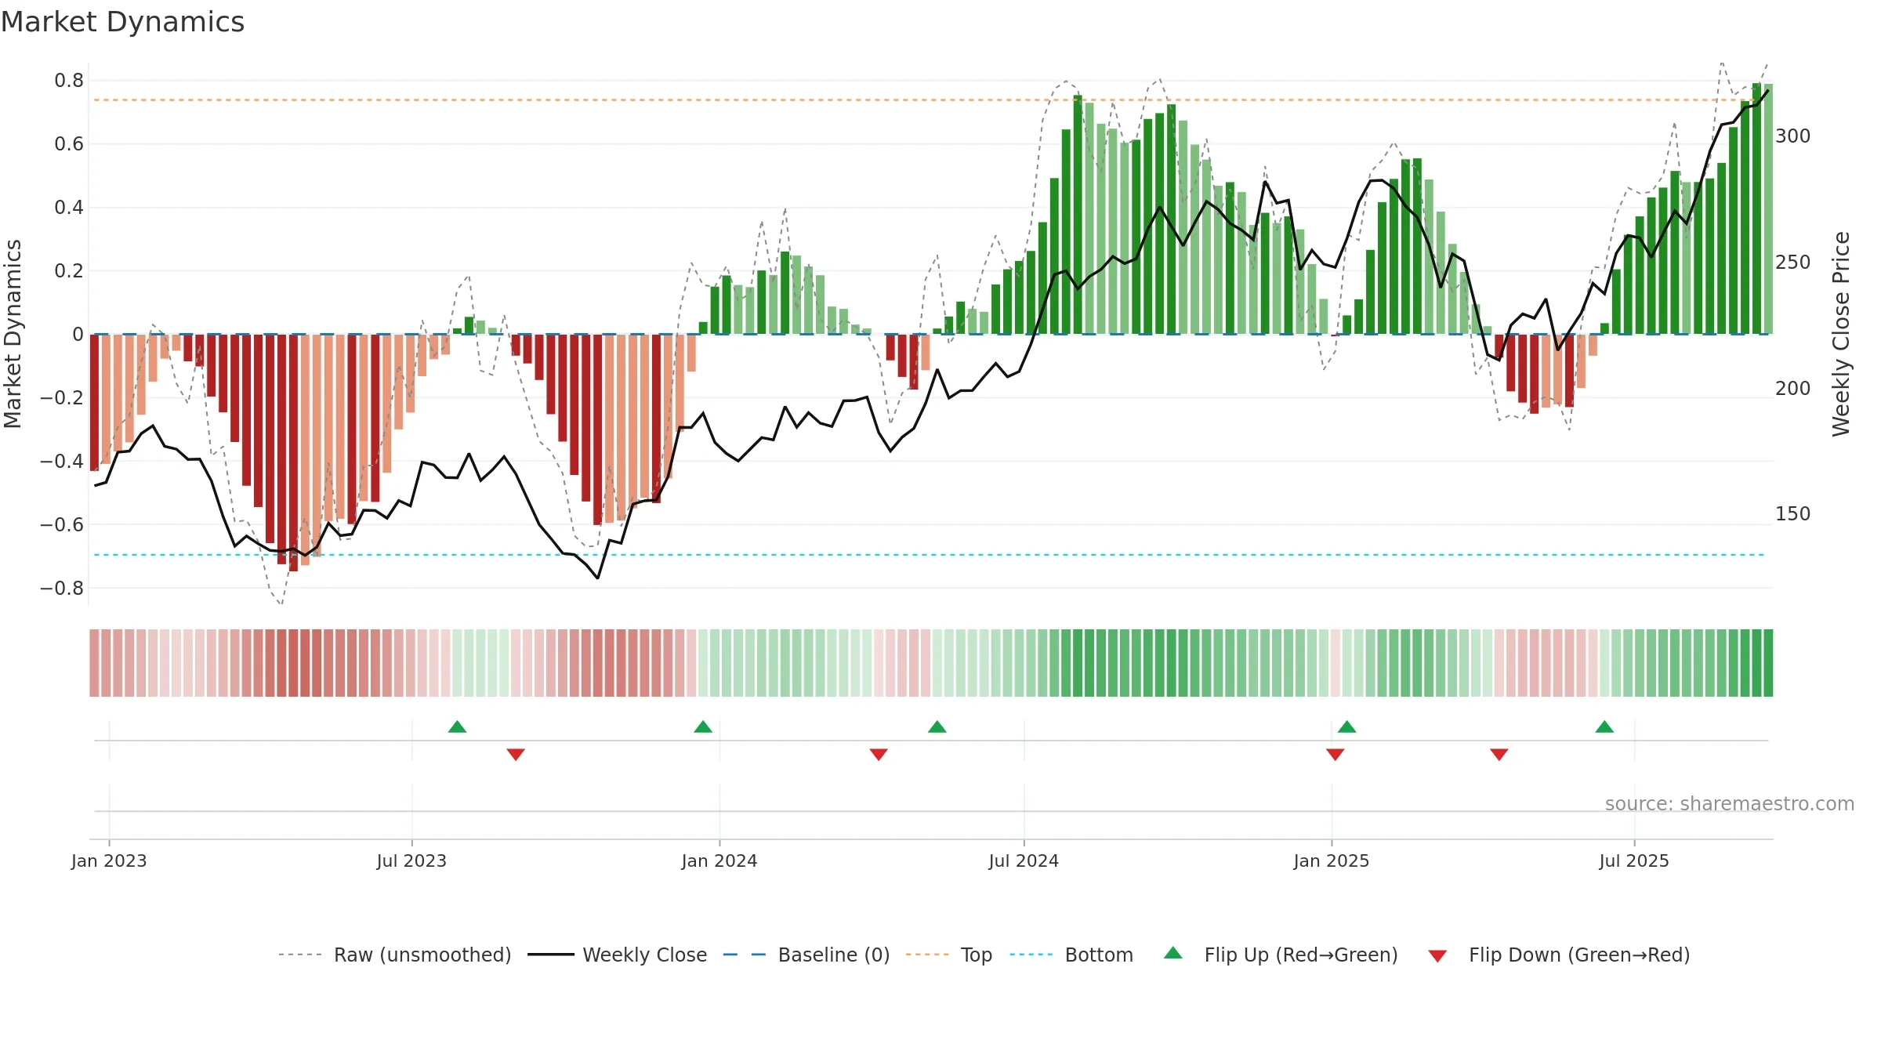Toggle the Bottom legend entry
1881x1058 pixels.
pos(1071,955)
